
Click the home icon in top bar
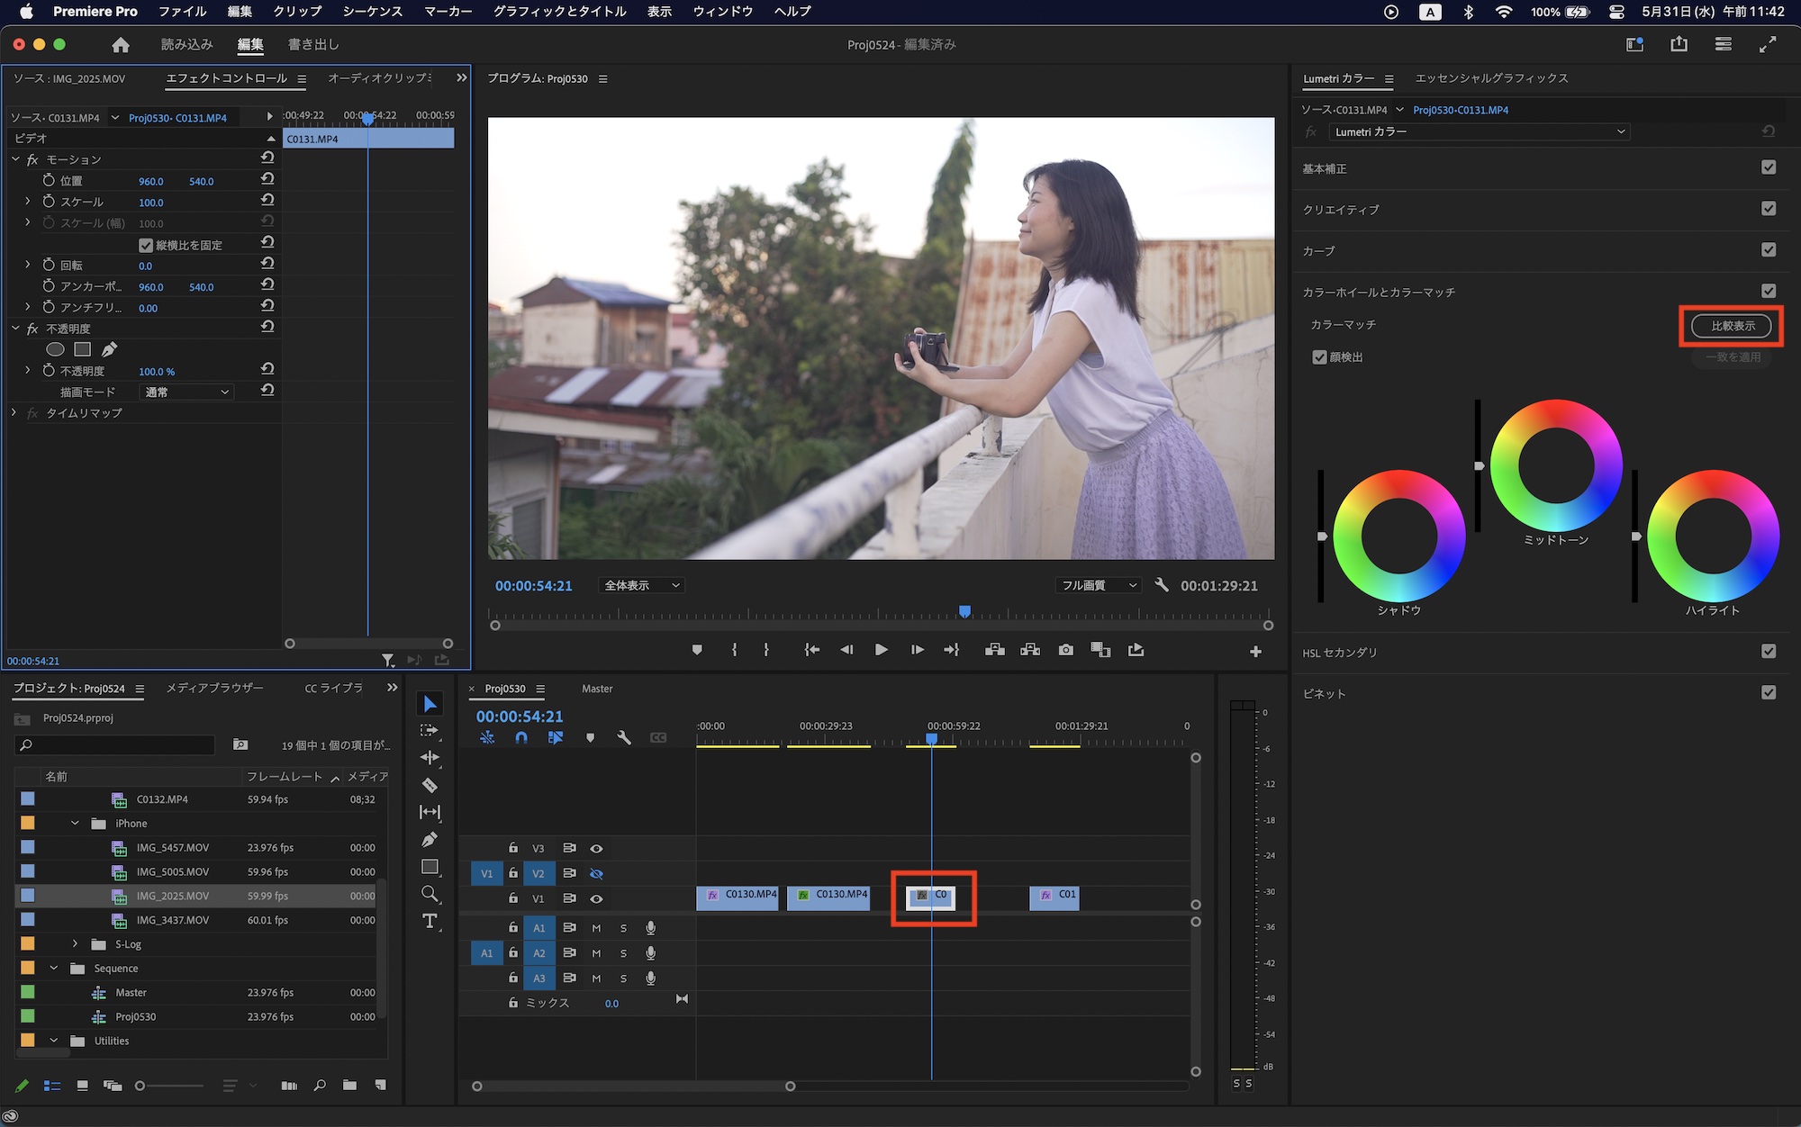tap(121, 45)
